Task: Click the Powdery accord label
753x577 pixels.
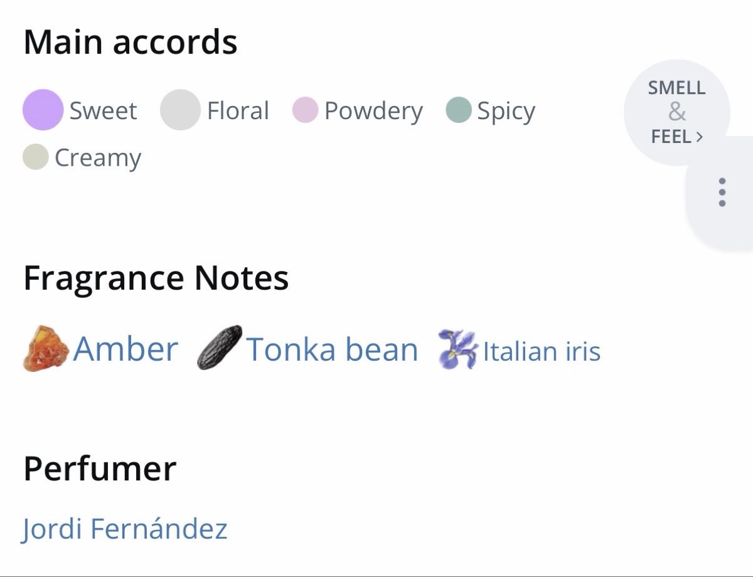Action: tap(373, 112)
